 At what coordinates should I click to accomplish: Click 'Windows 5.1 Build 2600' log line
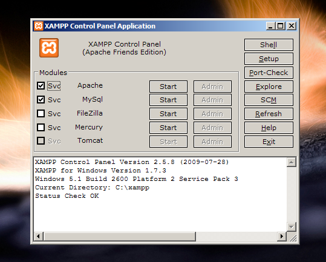pos(137,179)
